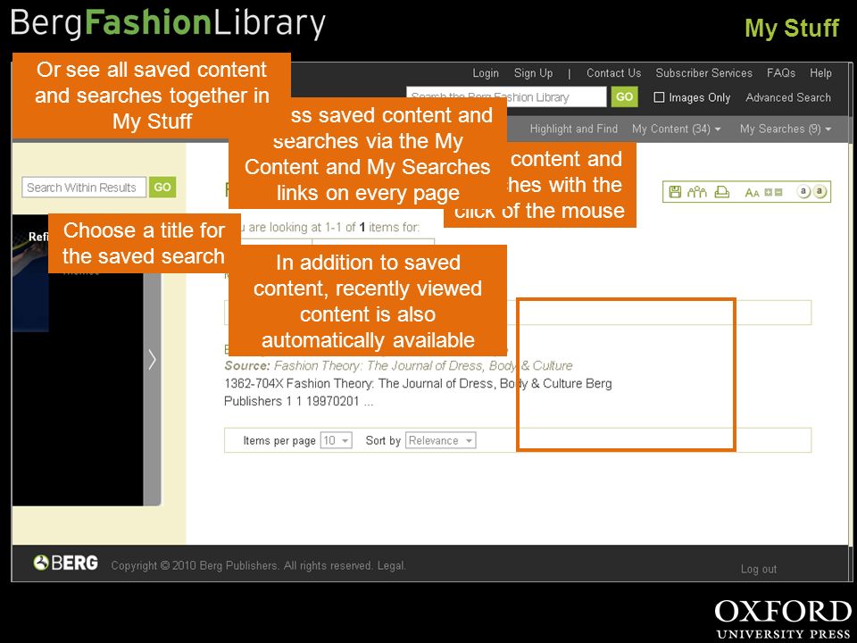Open the Help page

(821, 73)
